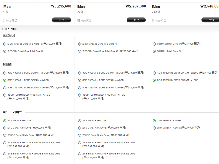
Task: Choose 8GB 4x2GB memory for 21.5형 iMac
Action: pos(154,80)
